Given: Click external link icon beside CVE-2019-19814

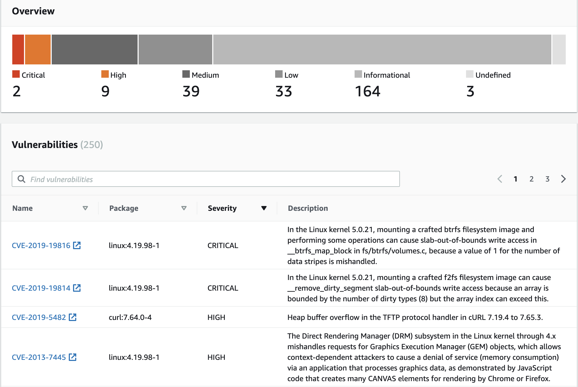Looking at the screenshot, I should (x=77, y=288).
